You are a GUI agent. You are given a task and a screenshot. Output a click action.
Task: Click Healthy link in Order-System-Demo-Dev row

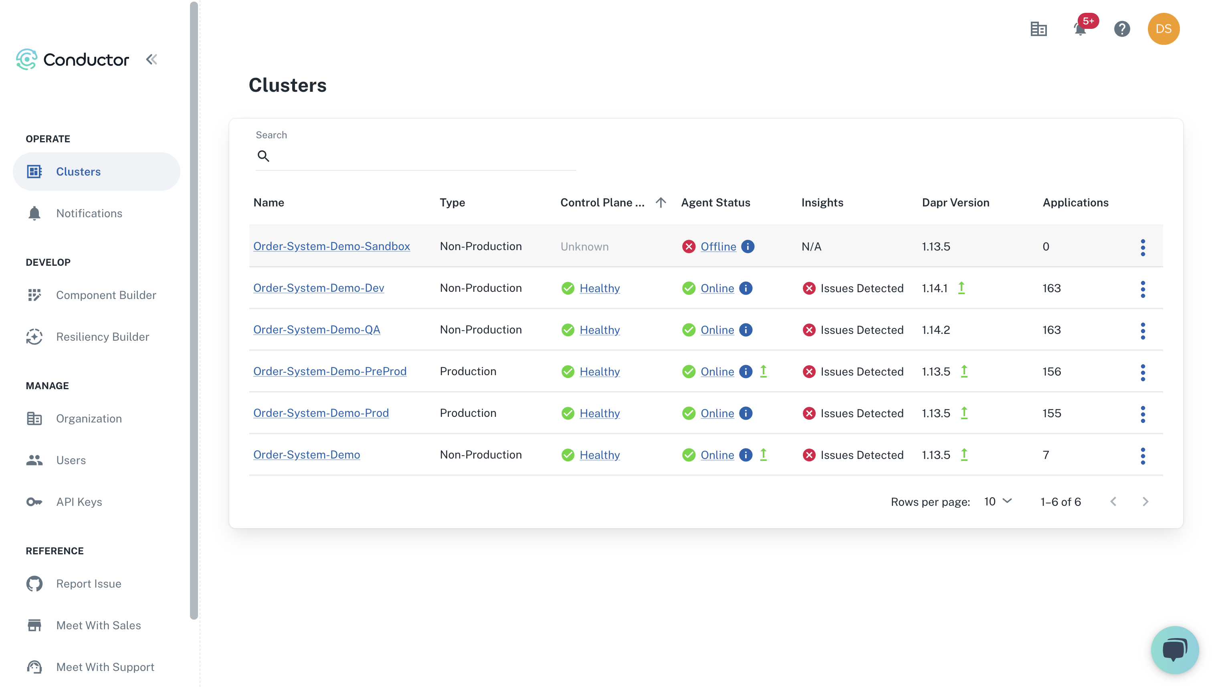[x=600, y=288]
